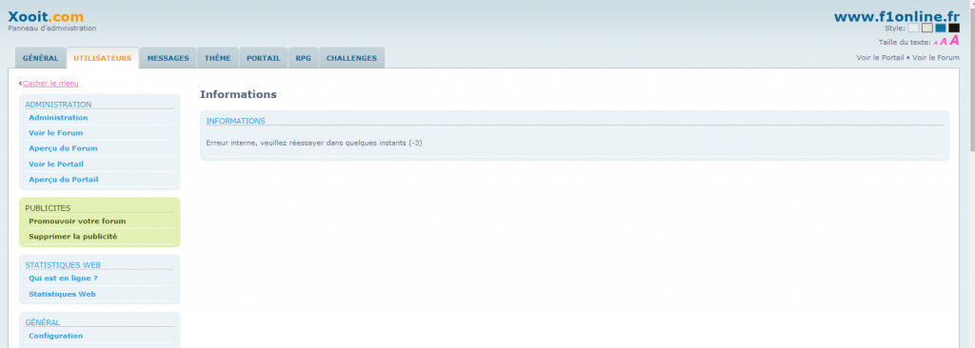
Task: Open Aperçu du Forum
Action: (x=63, y=148)
